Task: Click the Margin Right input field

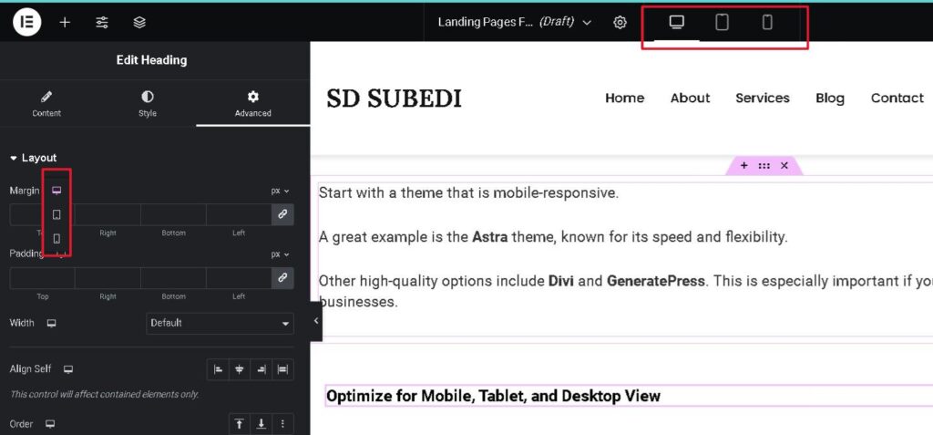Action: [x=108, y=214]
